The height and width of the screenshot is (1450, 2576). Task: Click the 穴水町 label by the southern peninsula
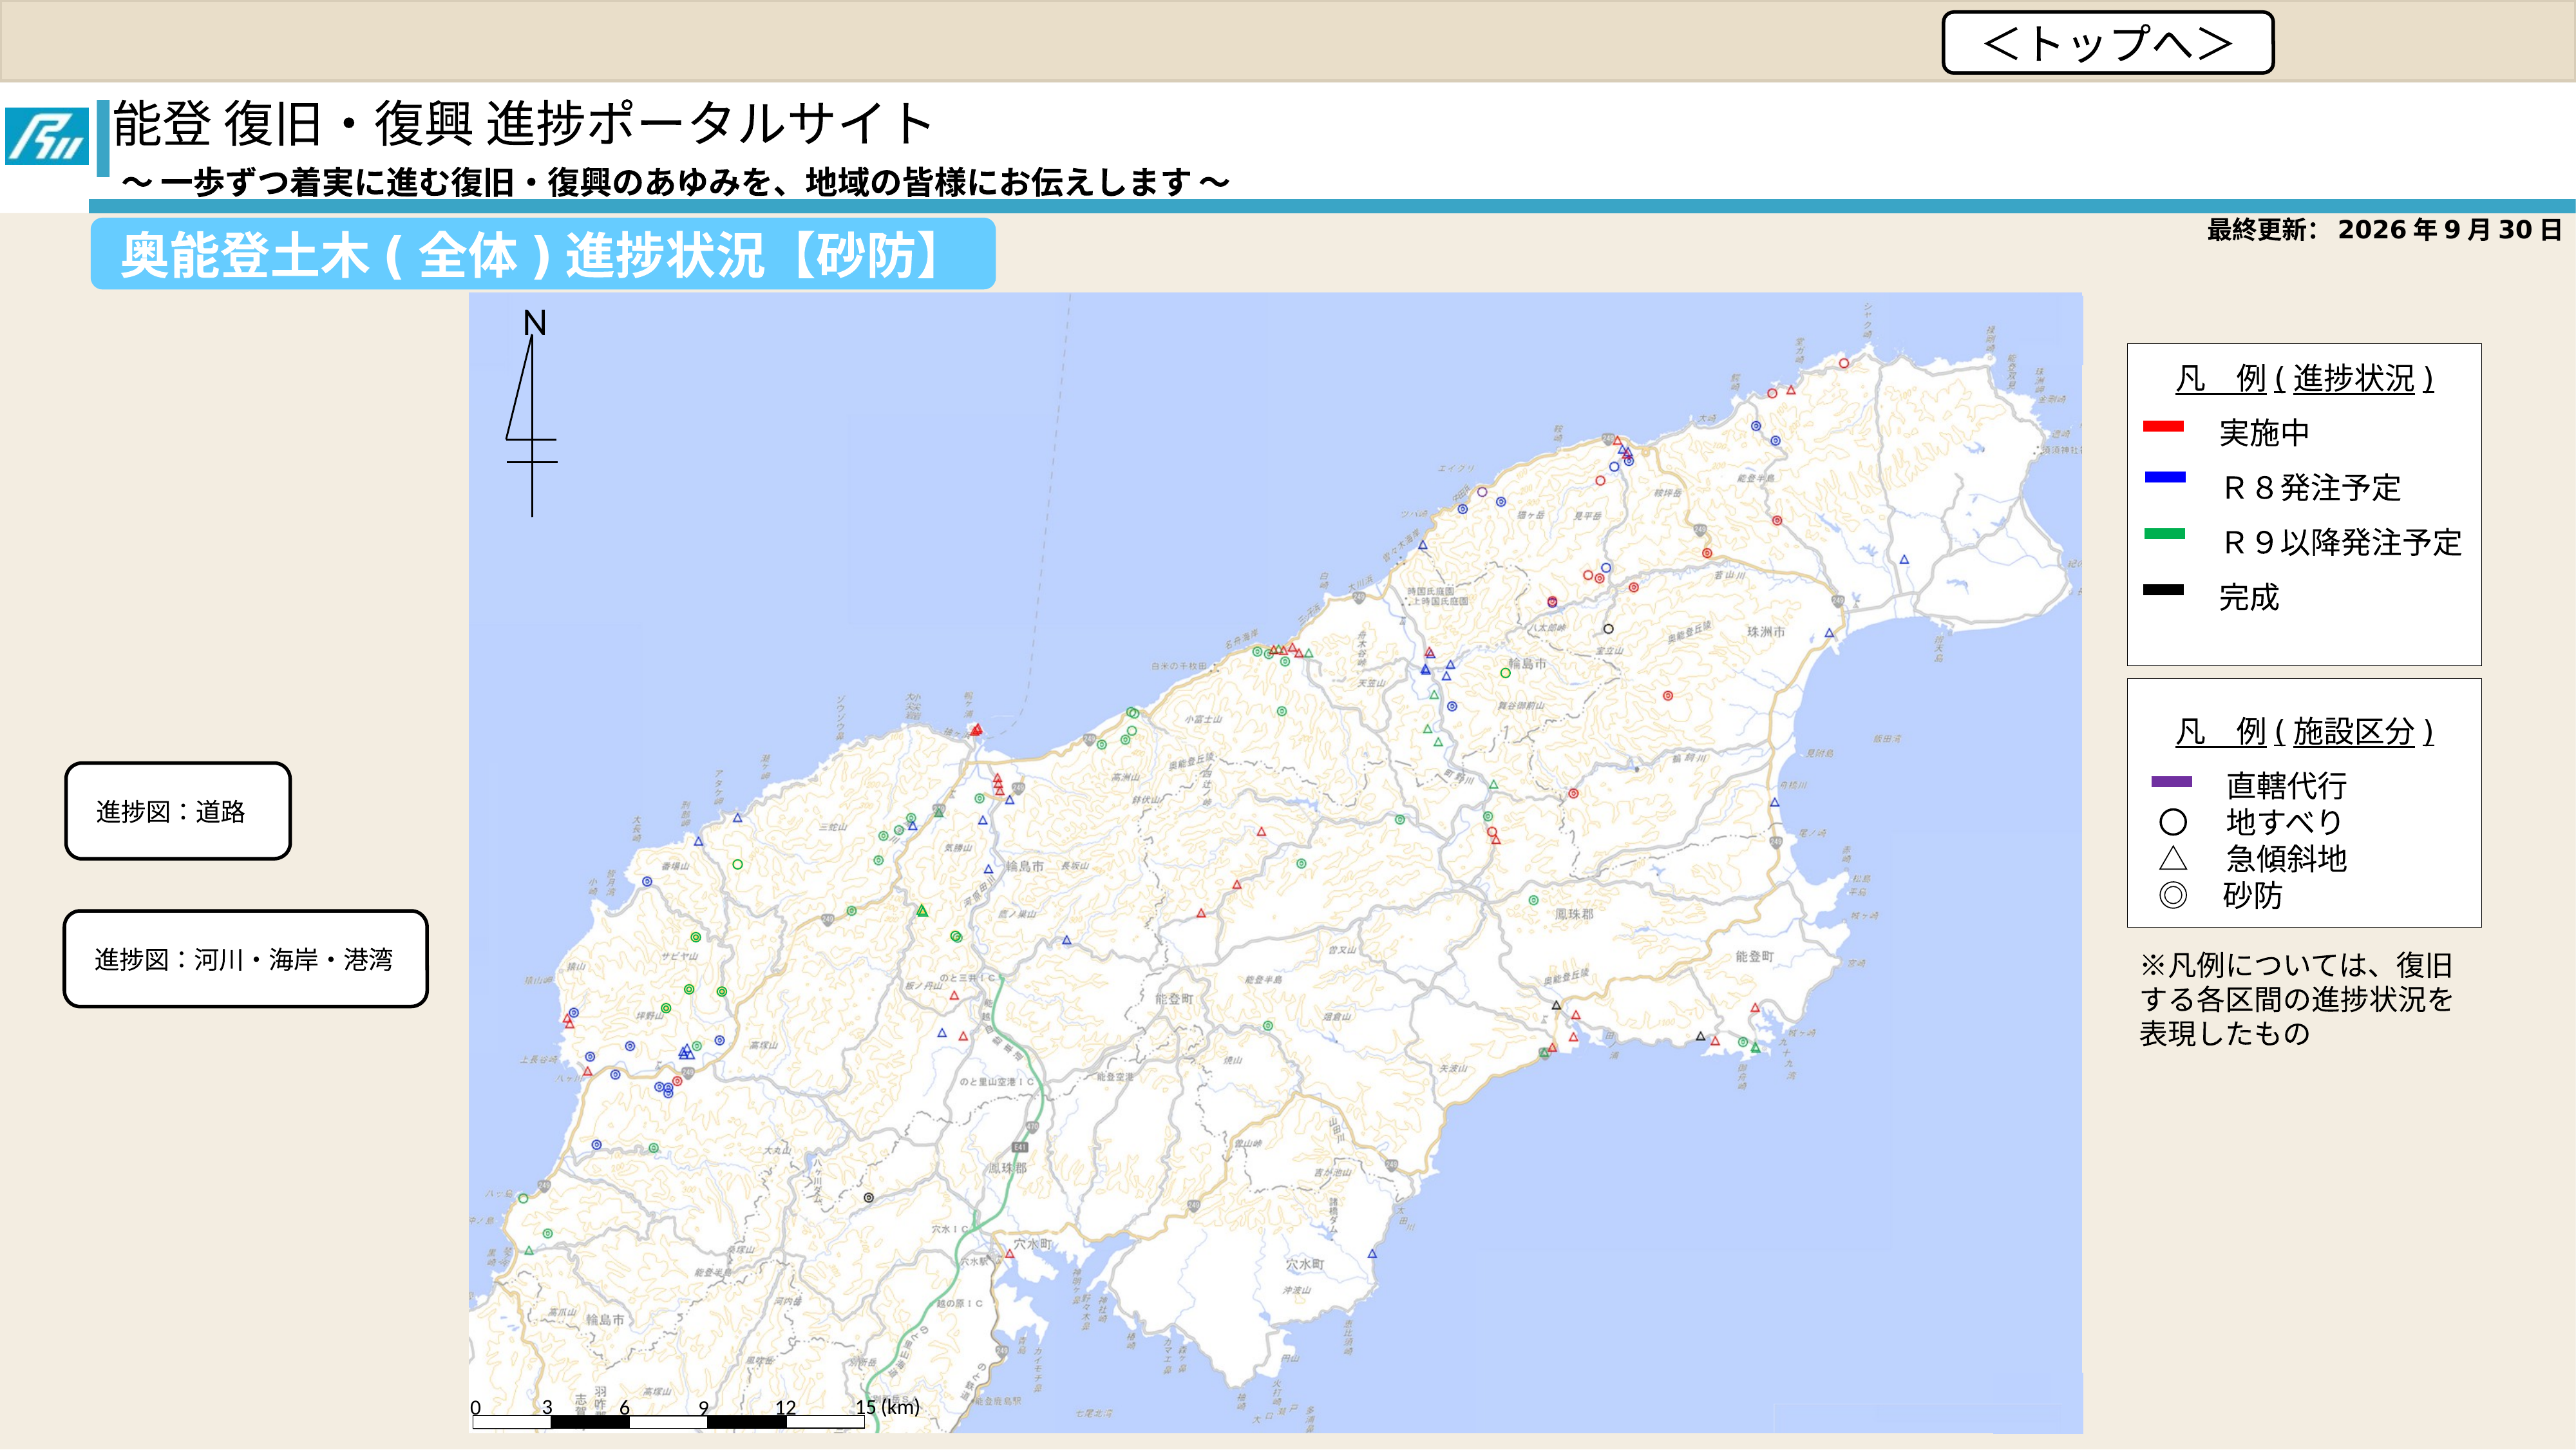pyautogui.click(x=1305, y=1265)
